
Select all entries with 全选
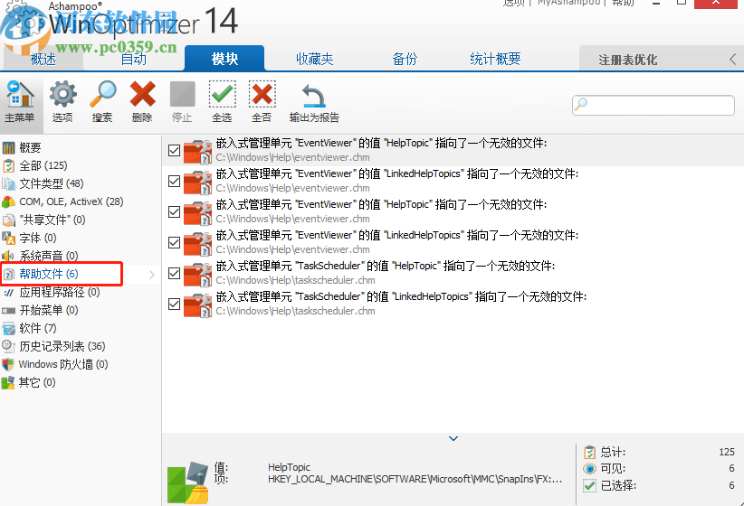coord(222,102)
